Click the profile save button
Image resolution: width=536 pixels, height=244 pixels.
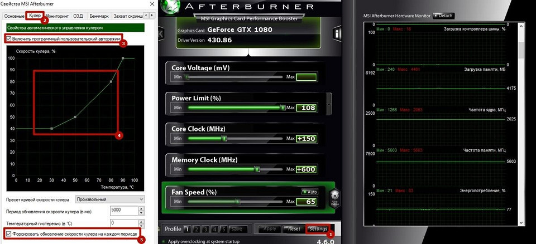[236, 229]
